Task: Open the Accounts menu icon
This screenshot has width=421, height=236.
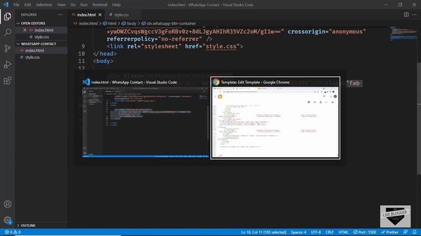Action: coord(7,204)
